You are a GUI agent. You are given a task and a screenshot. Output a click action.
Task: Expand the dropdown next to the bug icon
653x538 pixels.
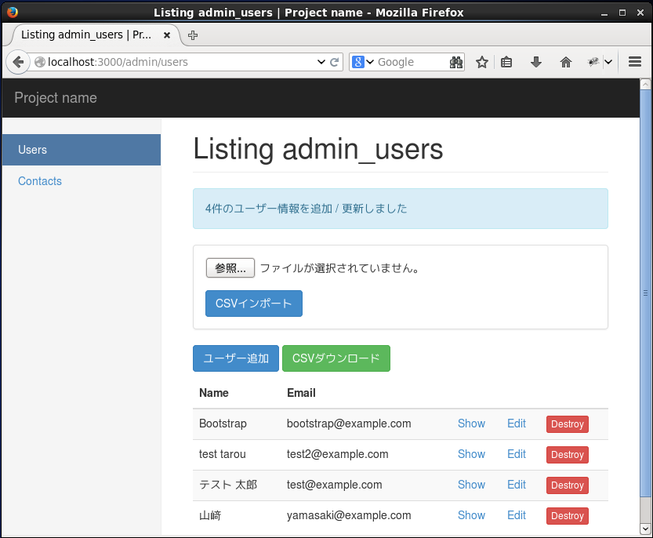[x=608, y=62]
